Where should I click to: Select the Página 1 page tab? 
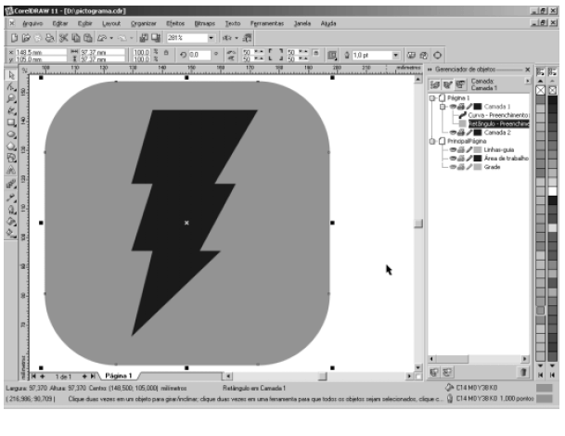click(x=118, y=375)
